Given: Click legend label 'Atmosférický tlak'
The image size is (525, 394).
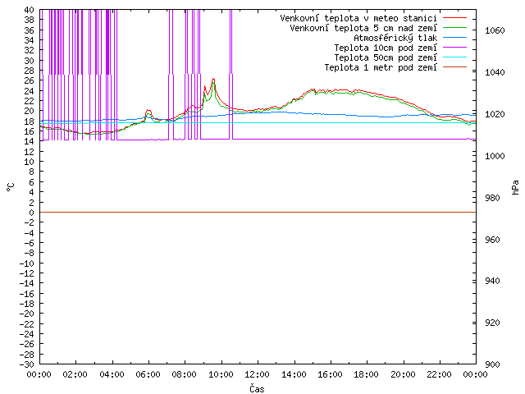Looking at the screenshot, I should click(395, 38).
